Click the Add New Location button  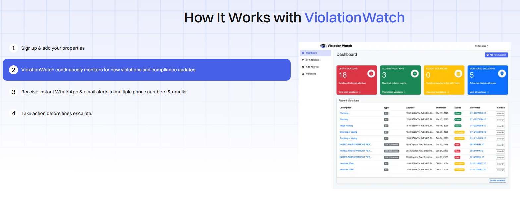coord(496,55)
